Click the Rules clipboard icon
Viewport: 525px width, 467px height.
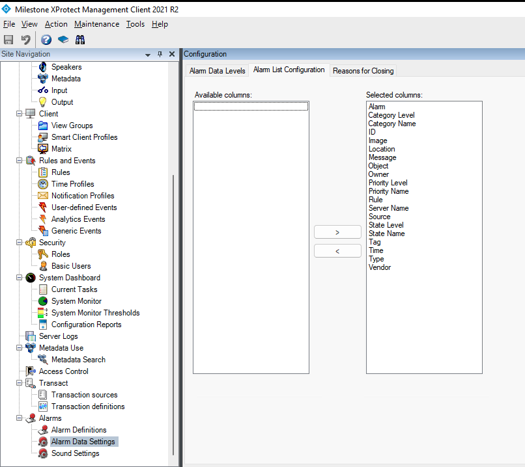tap(43, 172)
